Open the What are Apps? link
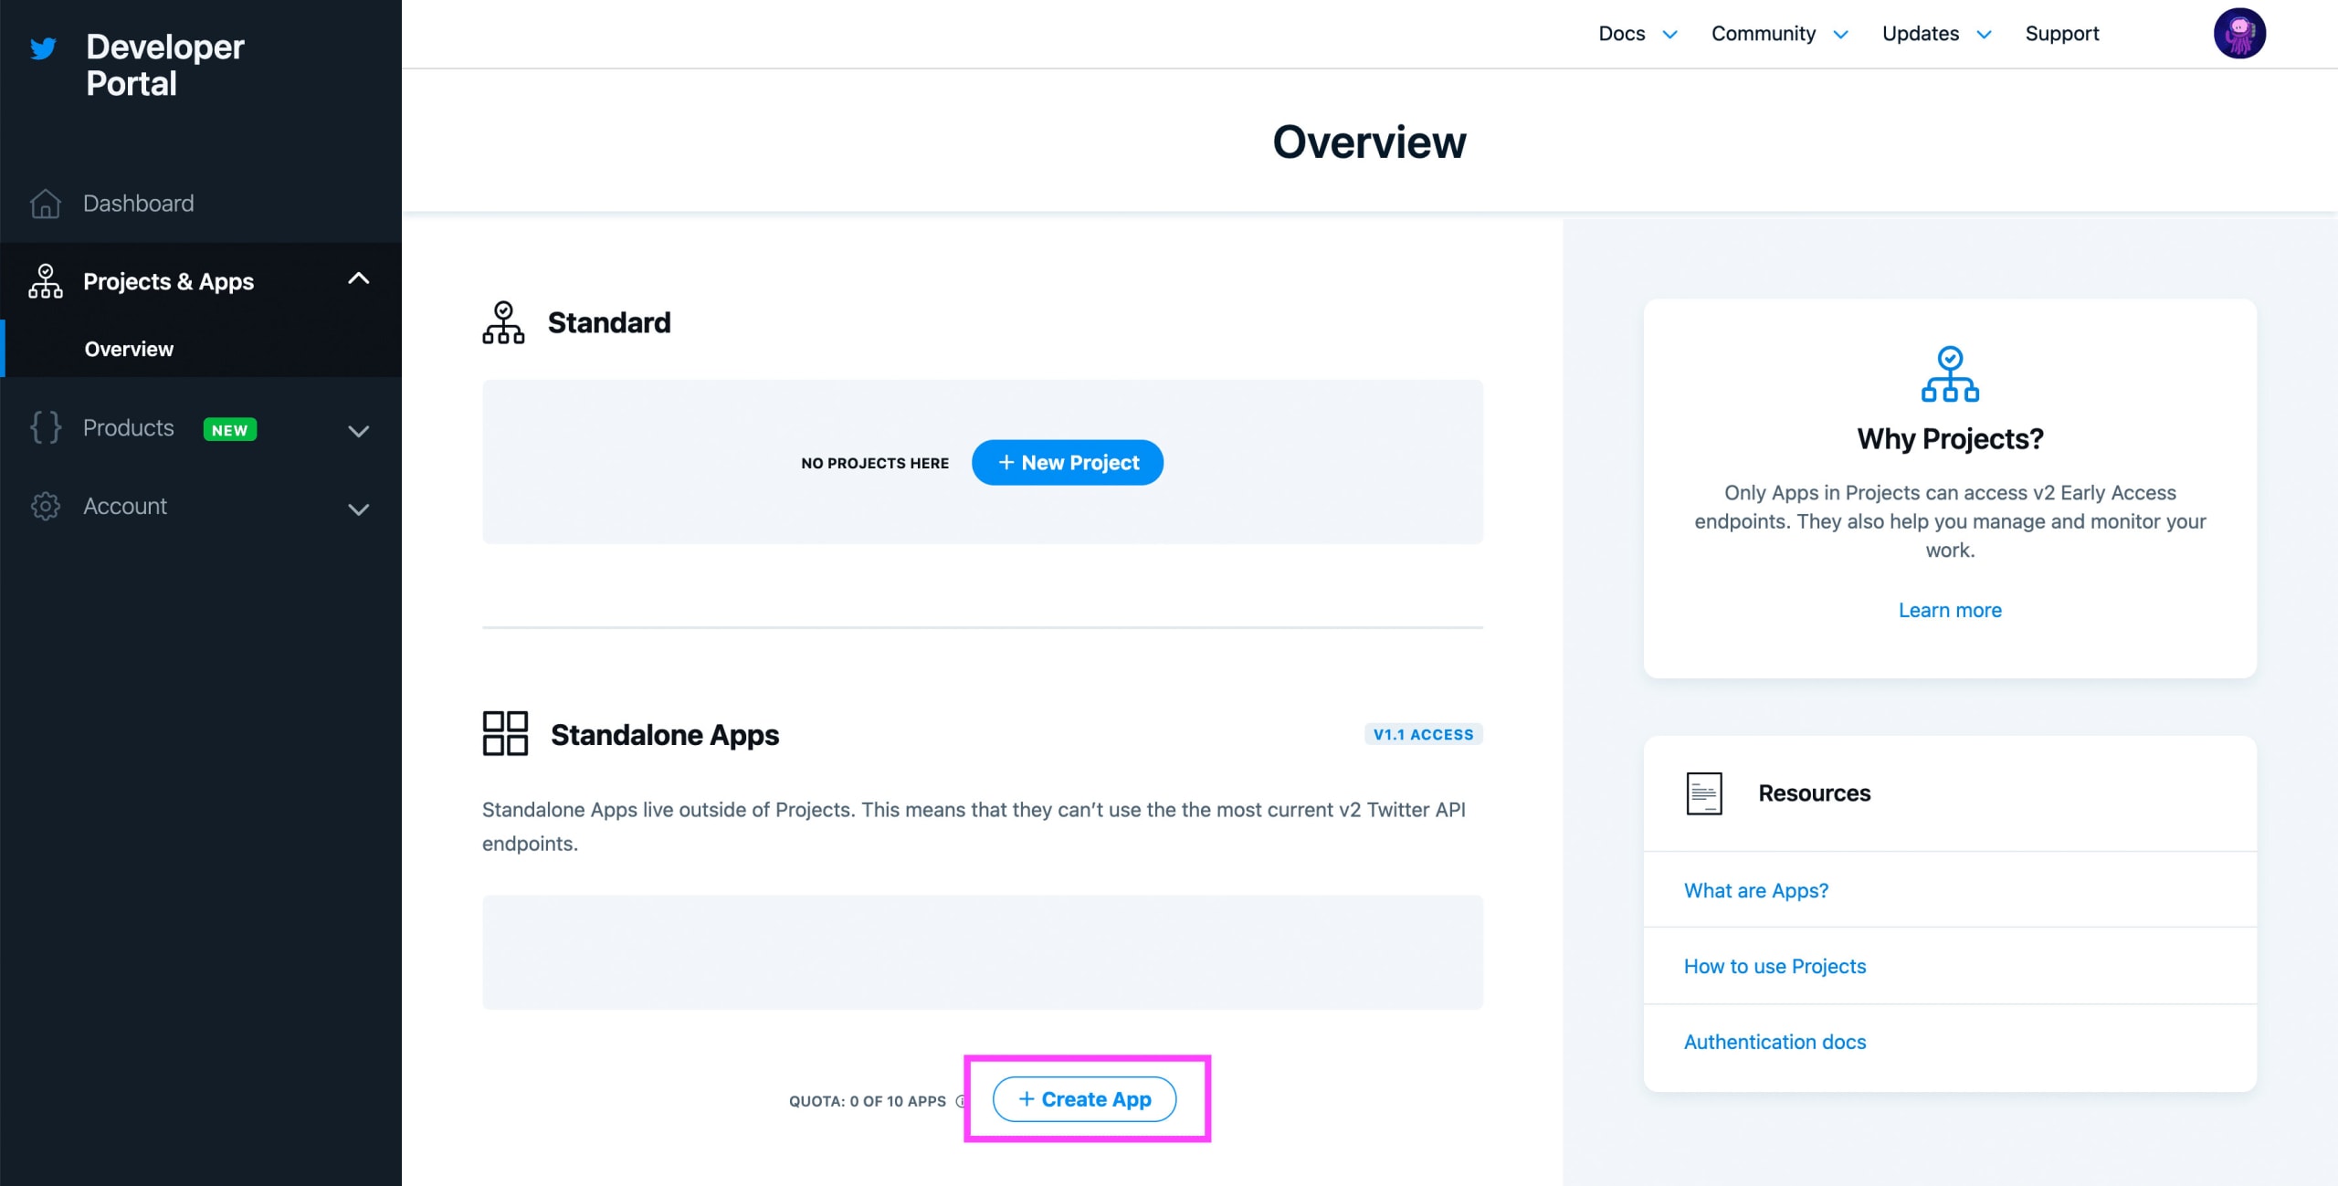Image resolution: width=2338 pixels, height=1186 pixels. coord(1755,890)
